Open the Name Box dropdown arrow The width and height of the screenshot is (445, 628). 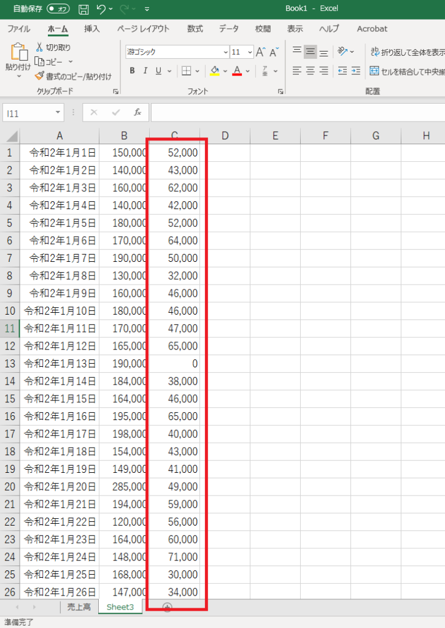pyautogui.click(x=58, y=112)
